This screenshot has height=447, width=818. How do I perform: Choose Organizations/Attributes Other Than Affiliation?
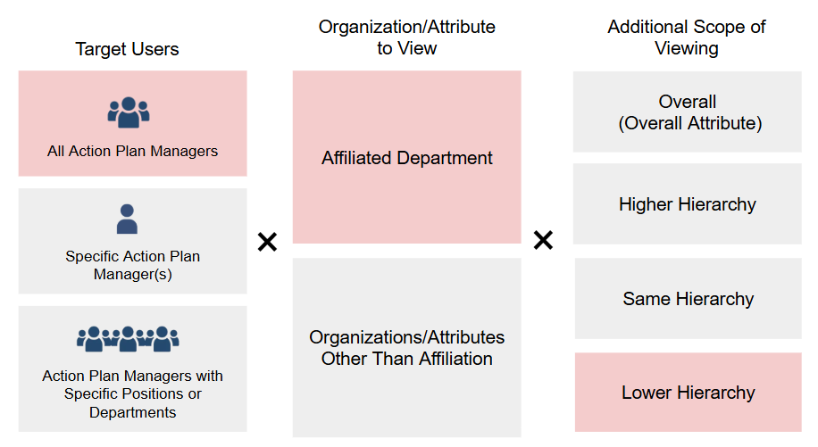pos(406,348)
